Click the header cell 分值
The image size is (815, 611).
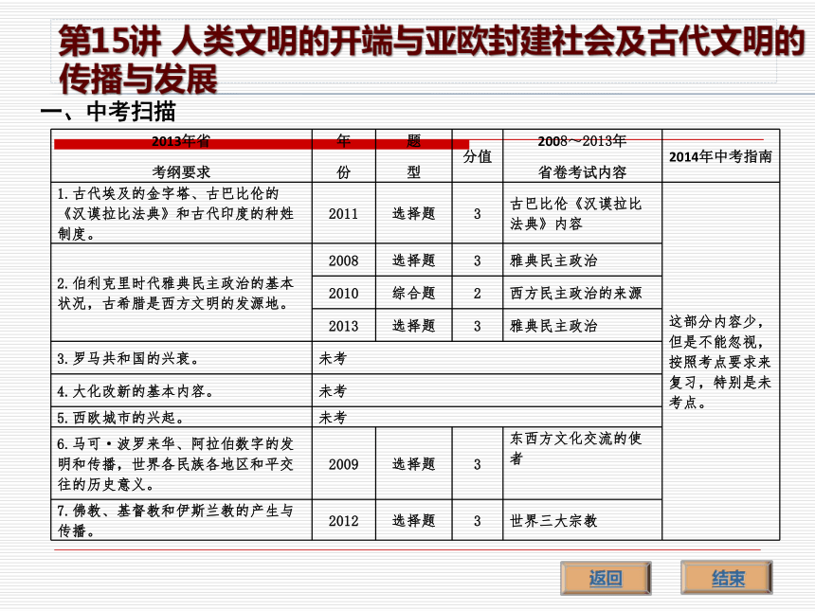tap(477, 156)
